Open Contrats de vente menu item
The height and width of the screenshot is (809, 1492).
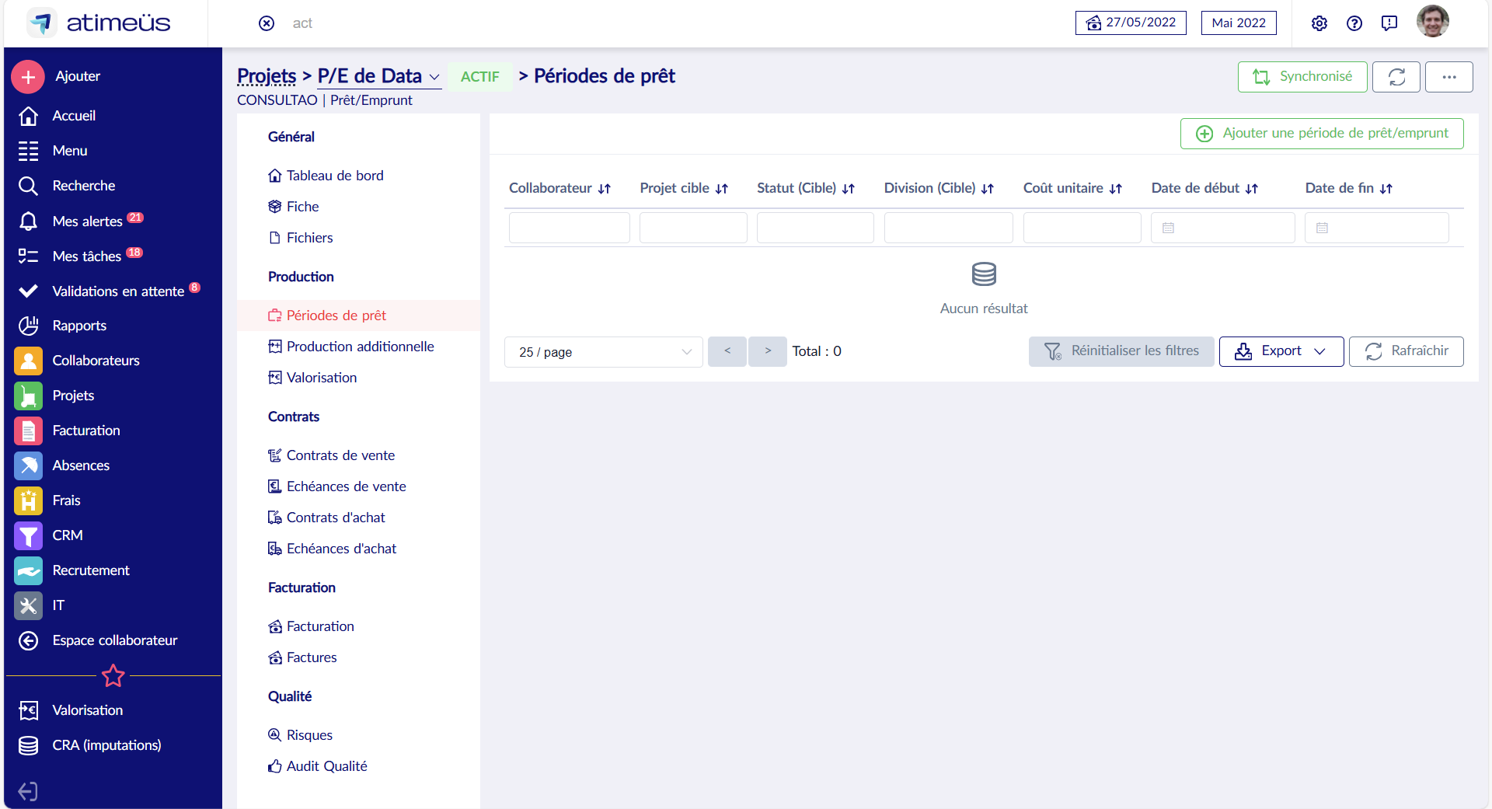(x=332, y=455)
